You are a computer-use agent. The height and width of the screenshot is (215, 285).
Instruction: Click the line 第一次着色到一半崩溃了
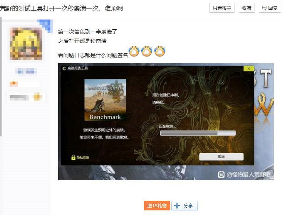point(87,32)
